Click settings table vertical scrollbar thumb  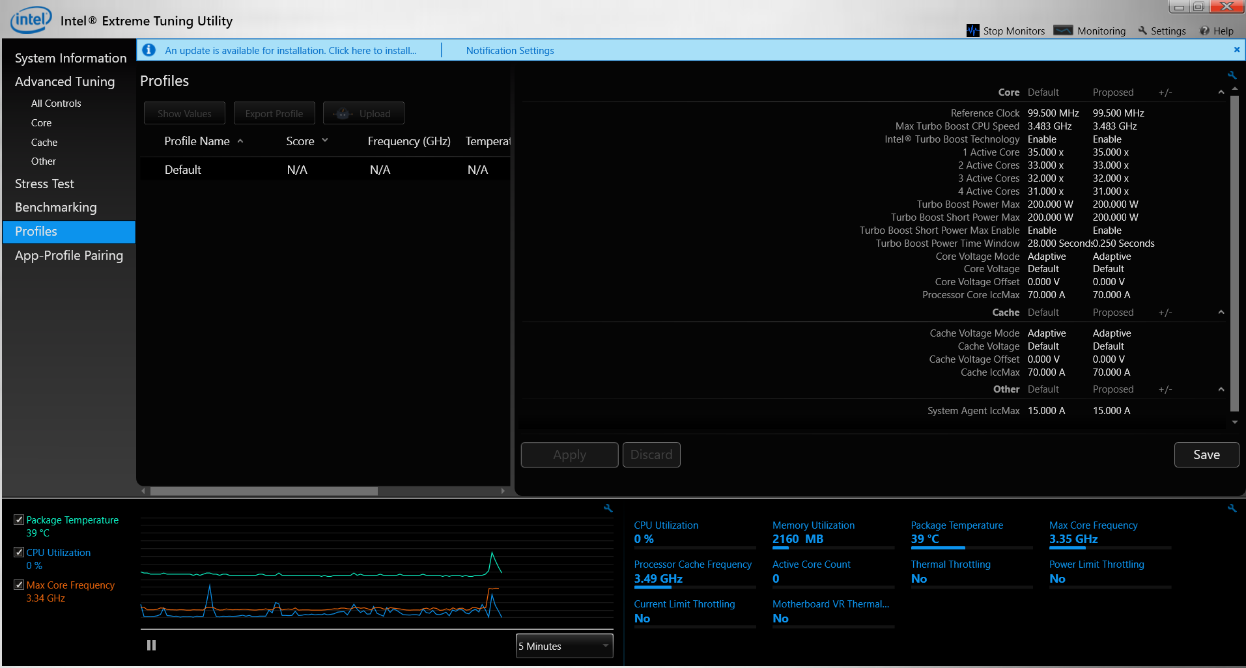click(1234, 254)
